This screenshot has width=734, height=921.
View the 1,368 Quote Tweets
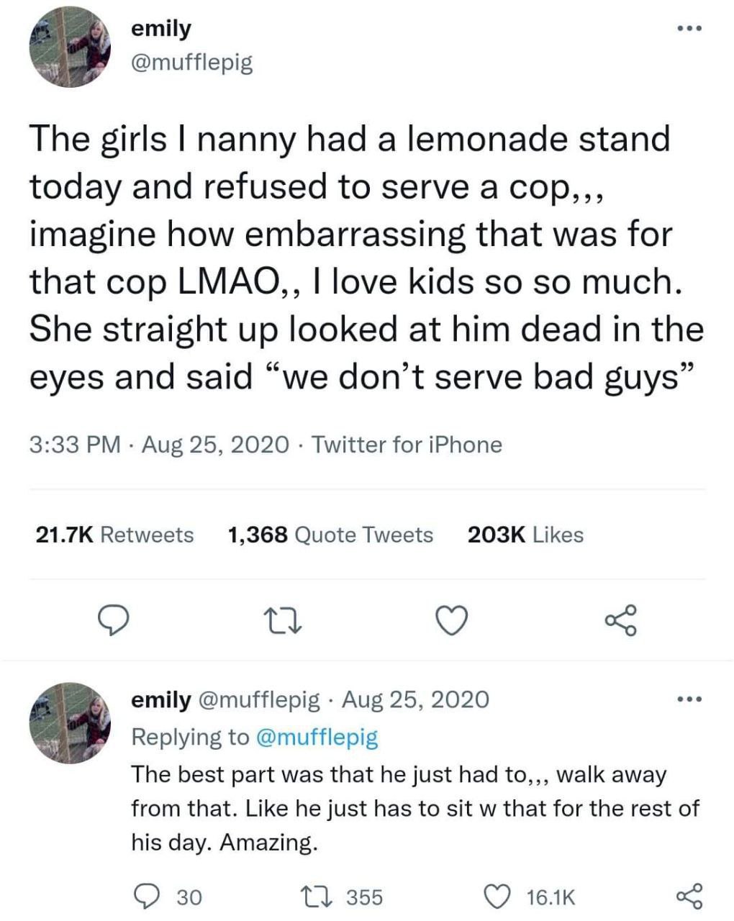pyautogui.click(x=330, y=535)
